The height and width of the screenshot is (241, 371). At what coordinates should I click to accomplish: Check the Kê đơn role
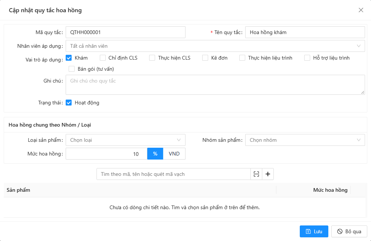pyautogui.click(x=205, y=58)
